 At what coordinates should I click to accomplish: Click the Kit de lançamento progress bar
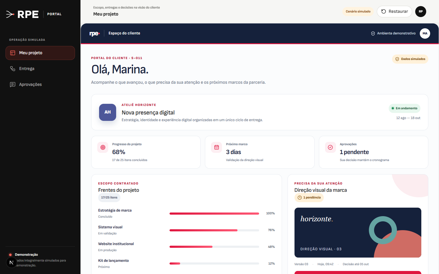(x=214, y=264)
